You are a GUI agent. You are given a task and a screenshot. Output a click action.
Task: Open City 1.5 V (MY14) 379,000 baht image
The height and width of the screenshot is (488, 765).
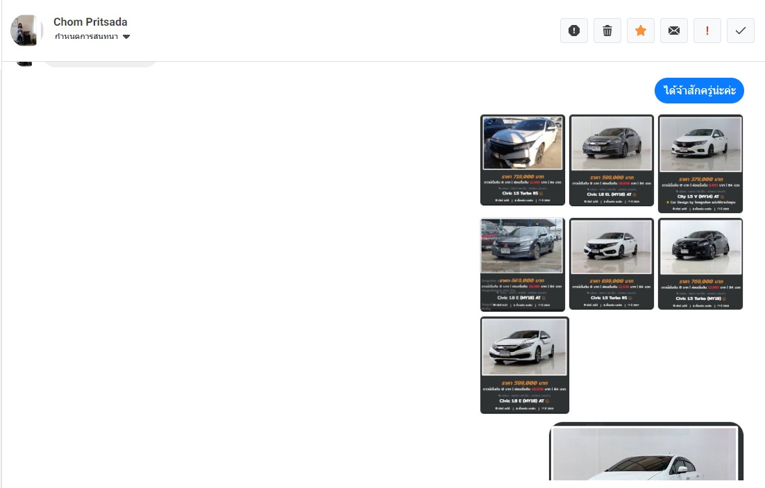coord(700,164)
